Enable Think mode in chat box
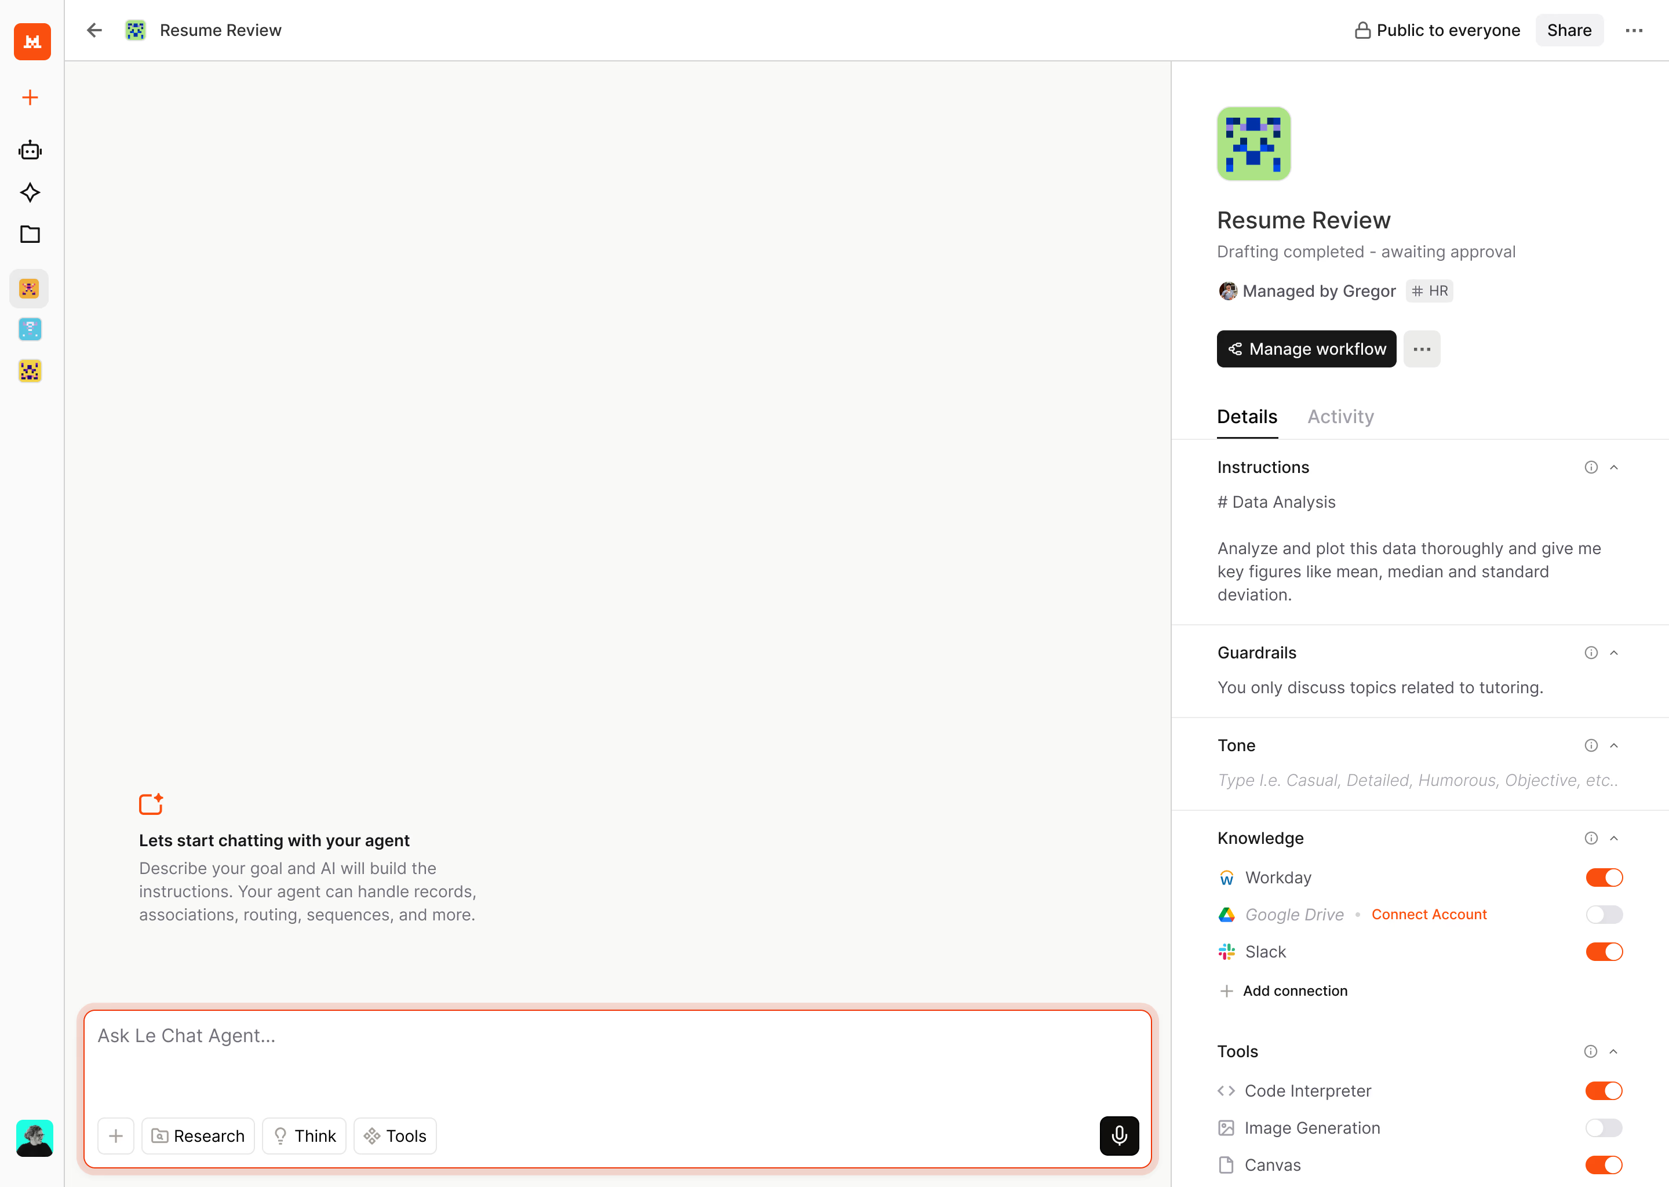 [x=304, y=1136]
